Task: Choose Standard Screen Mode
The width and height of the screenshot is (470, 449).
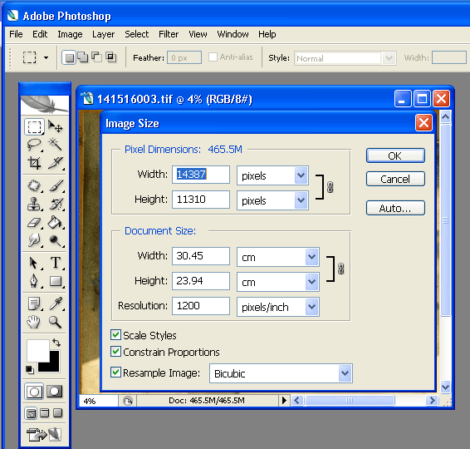Action: [x=31, y=413]
